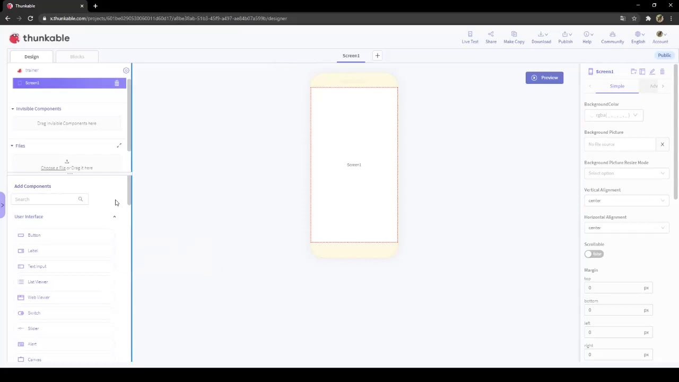
Task: Select the Slider component
Action: (x=65, y=328)
